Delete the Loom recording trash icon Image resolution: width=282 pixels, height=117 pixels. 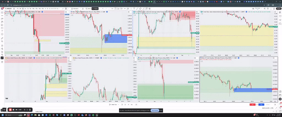[30, 110]
